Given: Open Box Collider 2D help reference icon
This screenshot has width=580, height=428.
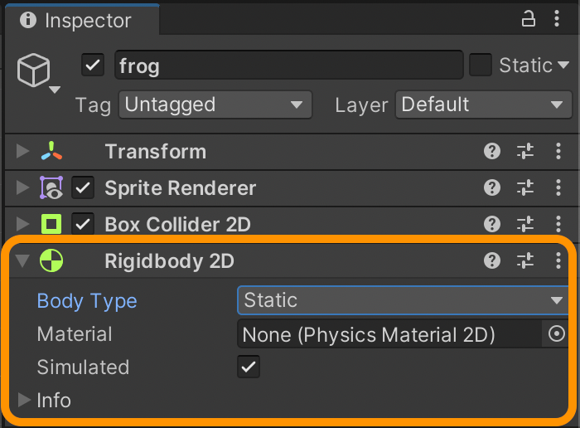Looking at the screenshot, I should [x=492, y=224].
